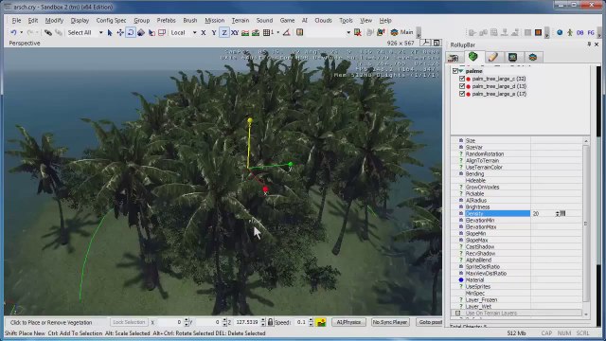Image resolution: width=606 pixels, height=341 pixels.
Task: Open the Terrain menu
Action: [x=240, y=20]
